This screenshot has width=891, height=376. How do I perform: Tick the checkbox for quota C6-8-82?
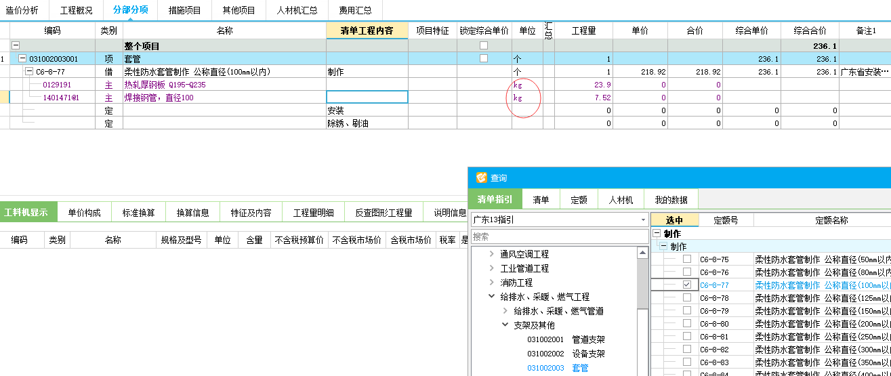687,349
